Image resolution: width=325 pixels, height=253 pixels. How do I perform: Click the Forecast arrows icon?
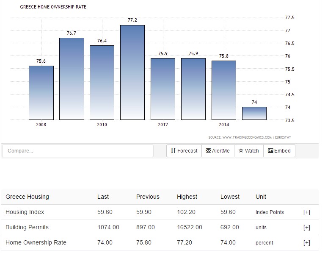pyautogui.click(x=173, y=150)
